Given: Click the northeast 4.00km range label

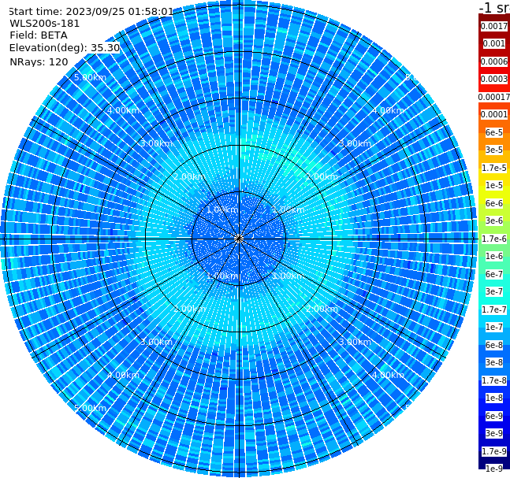Looking at the screenshot, I should (388, 110).
